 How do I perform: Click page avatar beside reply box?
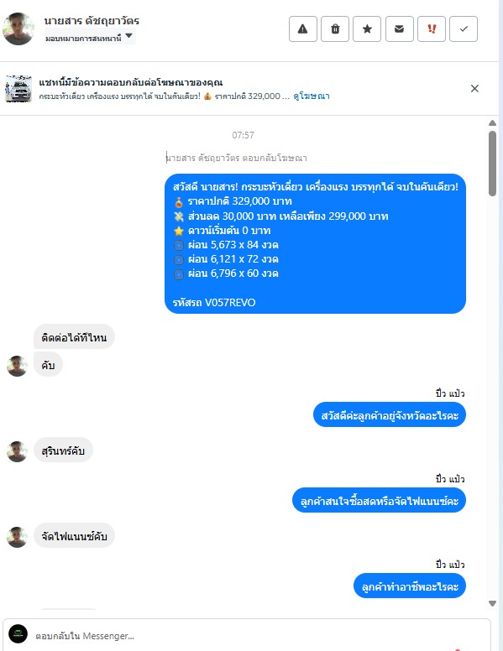[18, 634]
